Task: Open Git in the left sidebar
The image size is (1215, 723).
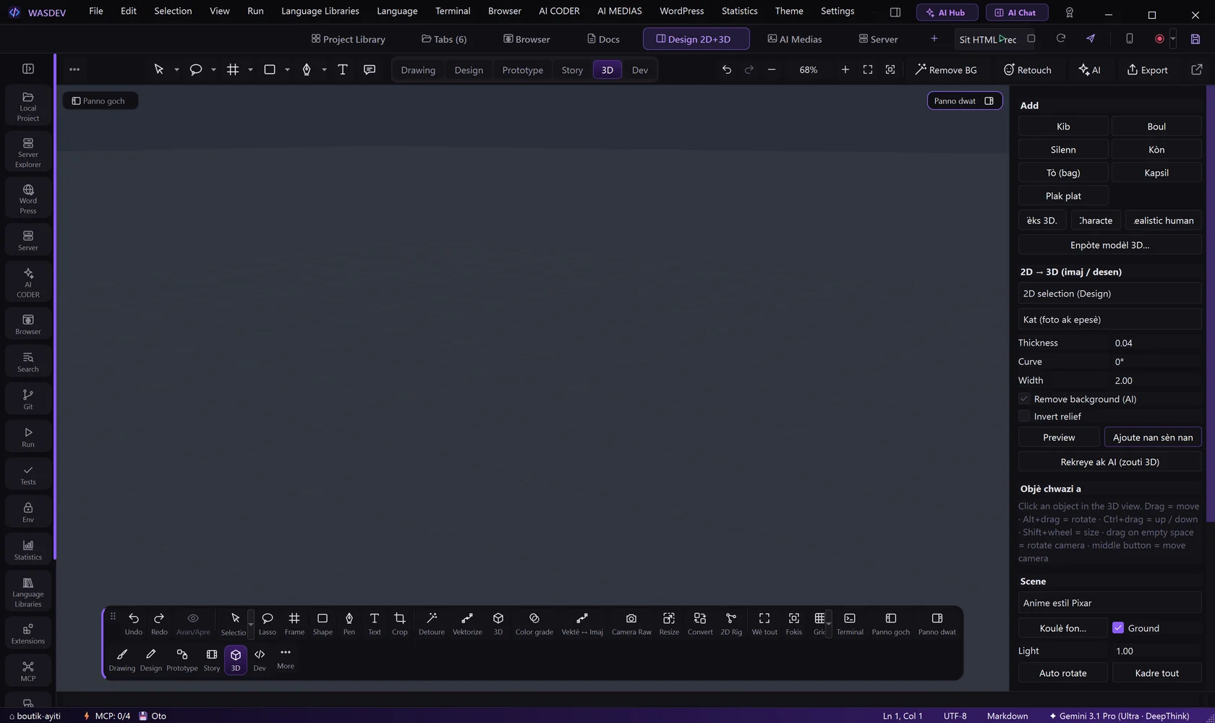Action: coord(28,399)
